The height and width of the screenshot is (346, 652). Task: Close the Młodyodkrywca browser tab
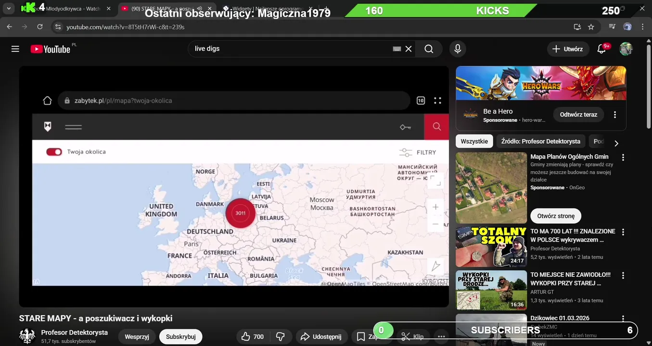109,9
